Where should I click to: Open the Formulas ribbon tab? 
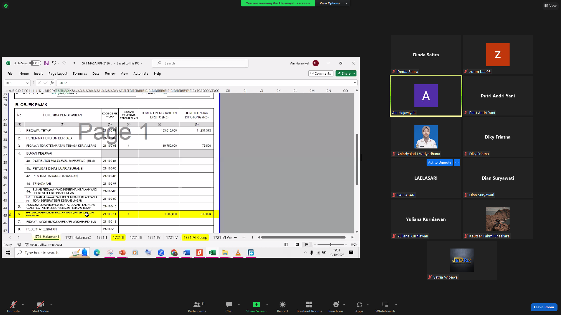[80, 73]
